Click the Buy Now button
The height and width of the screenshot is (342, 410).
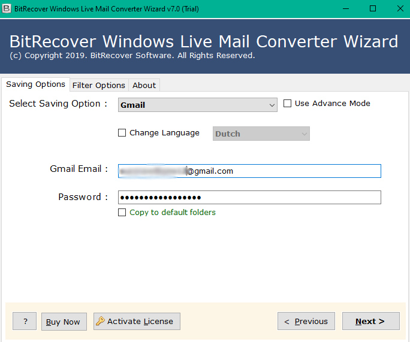pyautogui.click(x=64, y=322)
